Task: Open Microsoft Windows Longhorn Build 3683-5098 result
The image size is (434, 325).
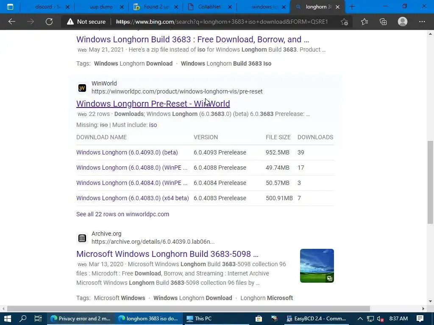Action: click(167, 254)
